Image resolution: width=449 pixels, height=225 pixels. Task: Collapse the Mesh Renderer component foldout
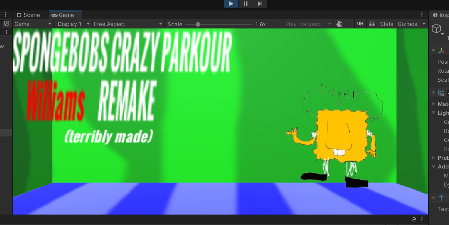pyautogui.click(x=433, y=93)
